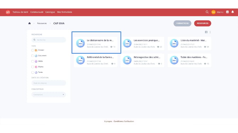238x133 pixels.
Task: Open Tableau de bord menu
Action: (20, 12)
